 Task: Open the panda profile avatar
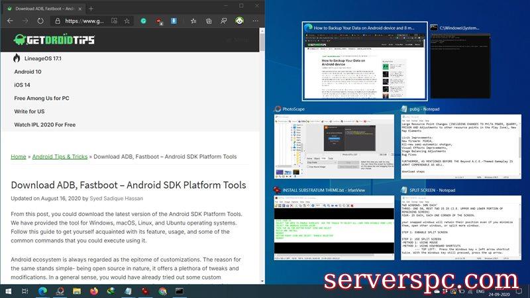pyautogui.click(x=239, y=21)
